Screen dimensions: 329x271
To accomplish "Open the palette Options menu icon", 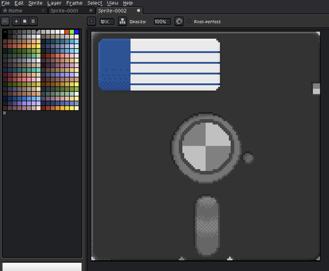I will [x=33, y=21].
